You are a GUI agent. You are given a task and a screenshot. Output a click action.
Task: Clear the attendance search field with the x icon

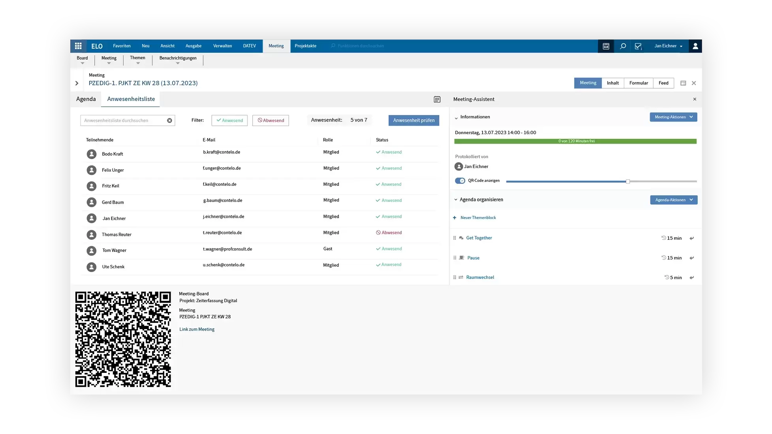[169, 121]
